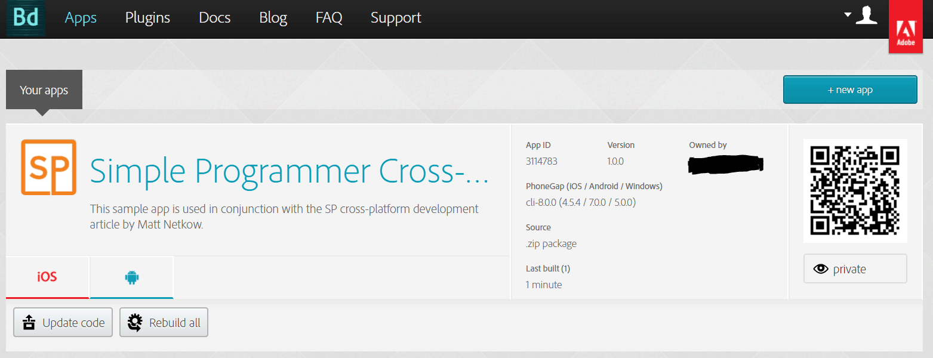Open the Docs menu item
Screen dimensions: 933x358
214,18
